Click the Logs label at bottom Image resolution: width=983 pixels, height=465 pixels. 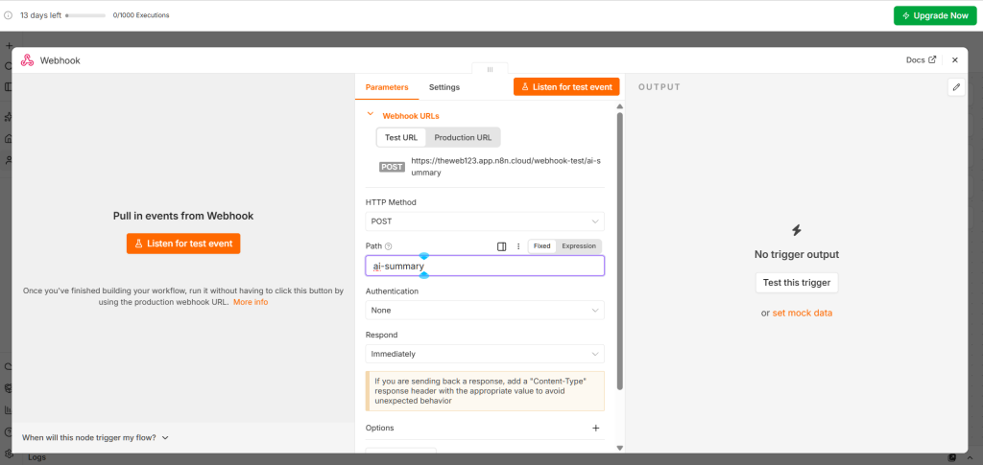pyautogui.click(x=37, y=457)
